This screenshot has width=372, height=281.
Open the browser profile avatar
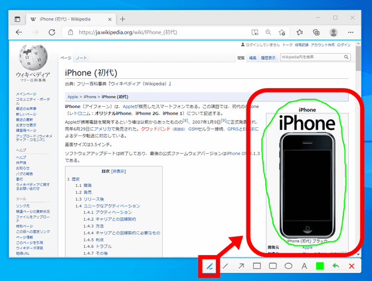[333, 32]
